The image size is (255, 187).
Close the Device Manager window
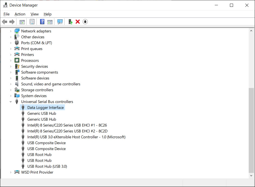tap(247, 5)
